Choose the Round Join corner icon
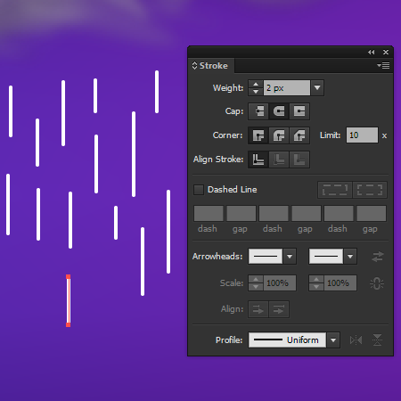This screenshot has width=401, height=401. click(x=279, y=135)
